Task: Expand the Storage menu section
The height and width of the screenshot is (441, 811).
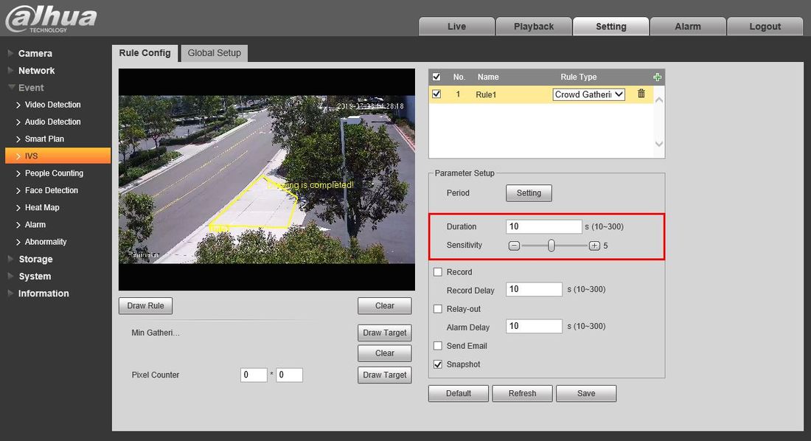Action: (35, 259)
